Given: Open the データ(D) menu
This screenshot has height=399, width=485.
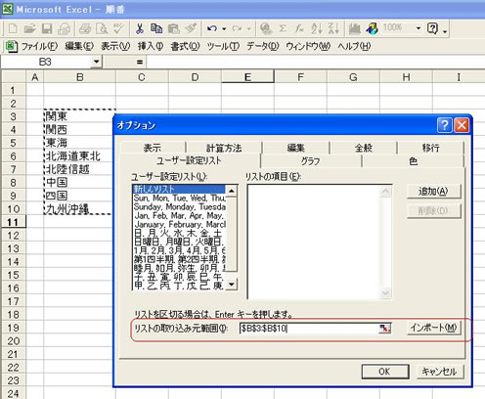Looking at the screenshot, I should (x=263, y=47).
